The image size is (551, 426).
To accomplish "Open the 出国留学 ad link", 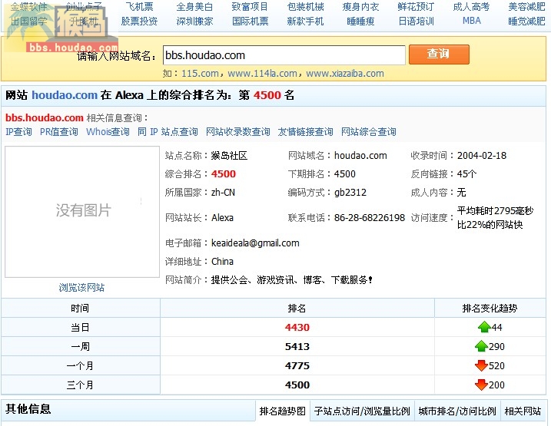I will pos(28,21).
